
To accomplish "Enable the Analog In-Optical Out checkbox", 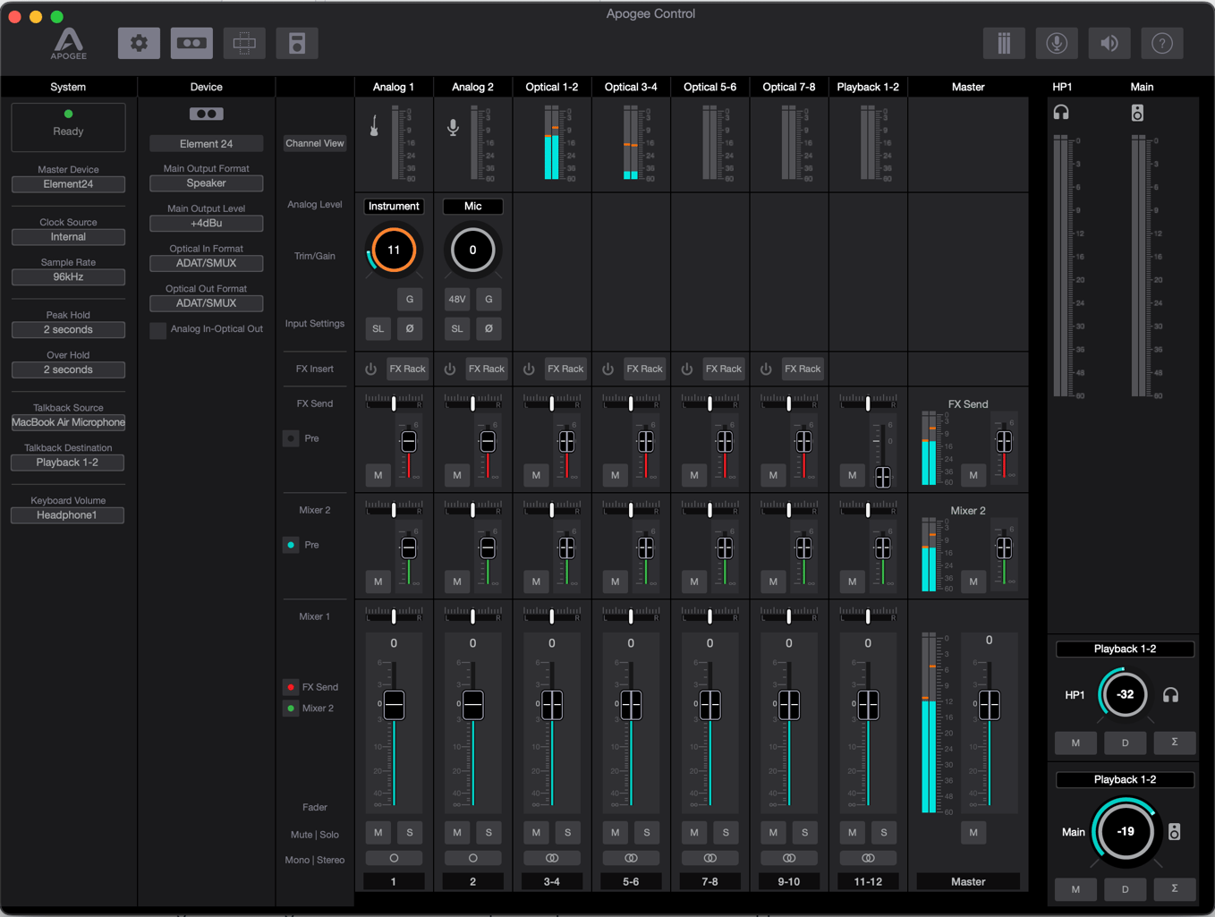I will coord(158,330).
